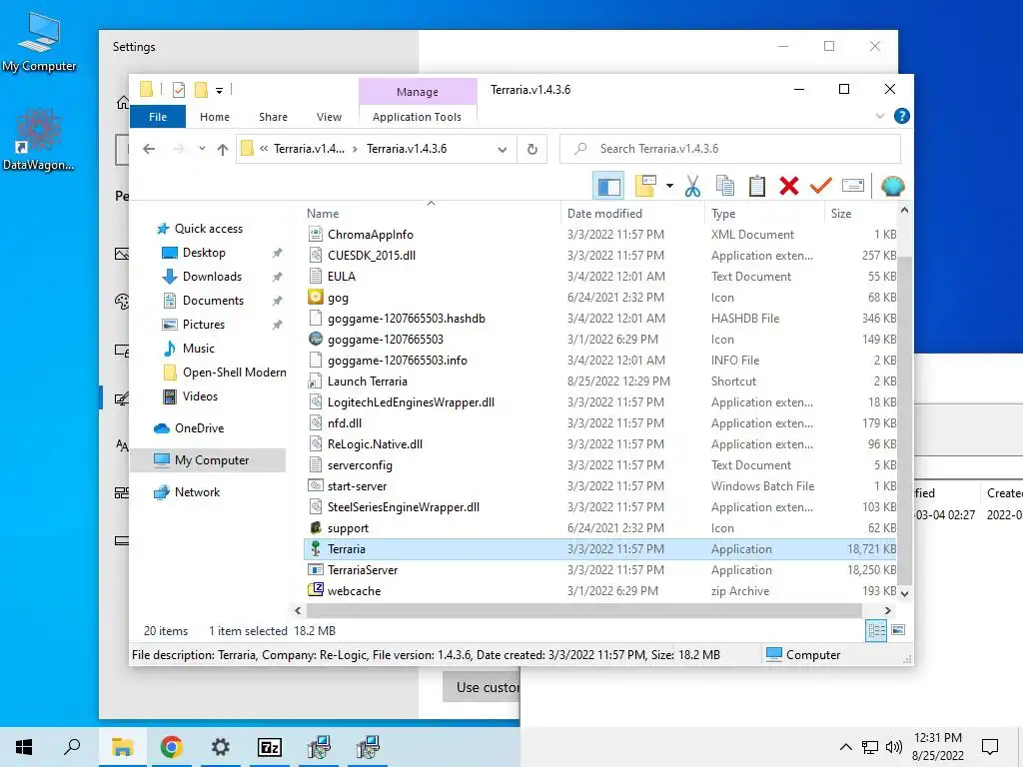This screenshot has height=767, width=1023.
Task: Open the Start menu
Action: 24,747
